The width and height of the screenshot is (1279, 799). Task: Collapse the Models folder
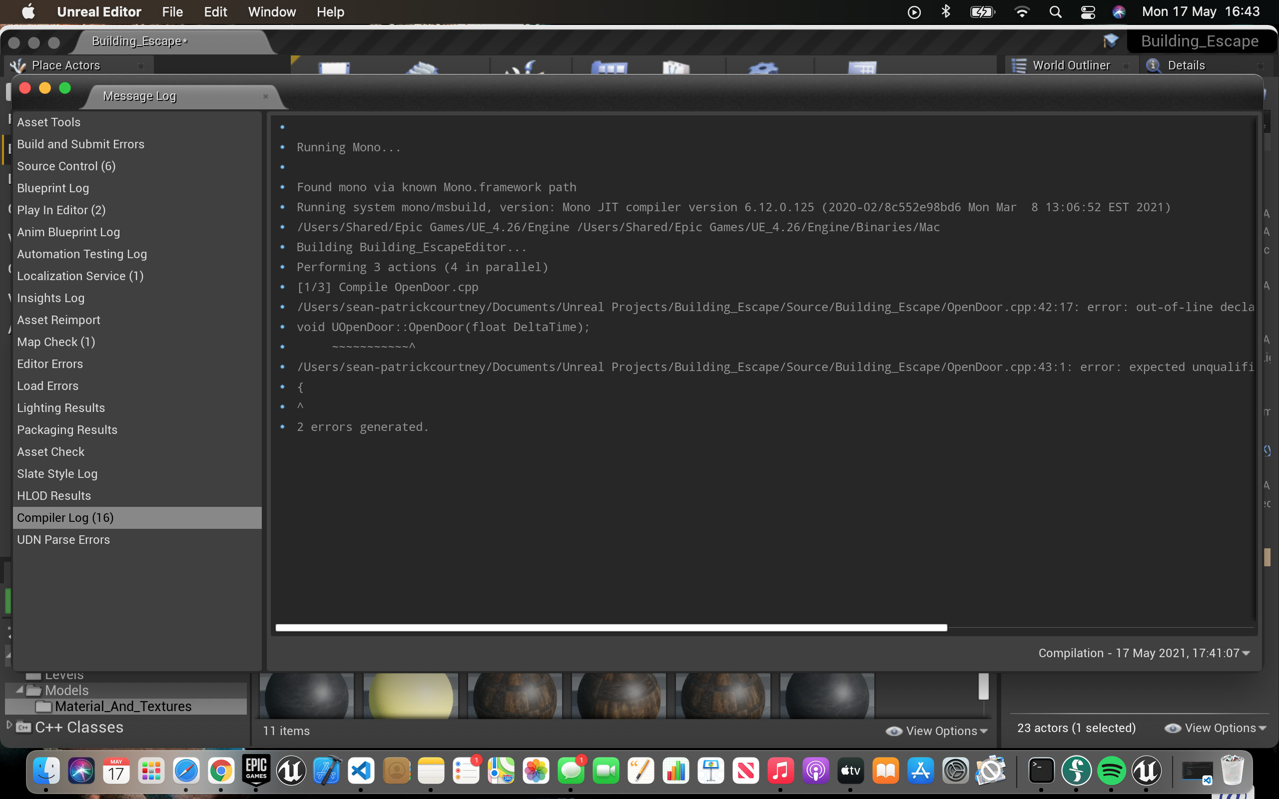[19, 690]
